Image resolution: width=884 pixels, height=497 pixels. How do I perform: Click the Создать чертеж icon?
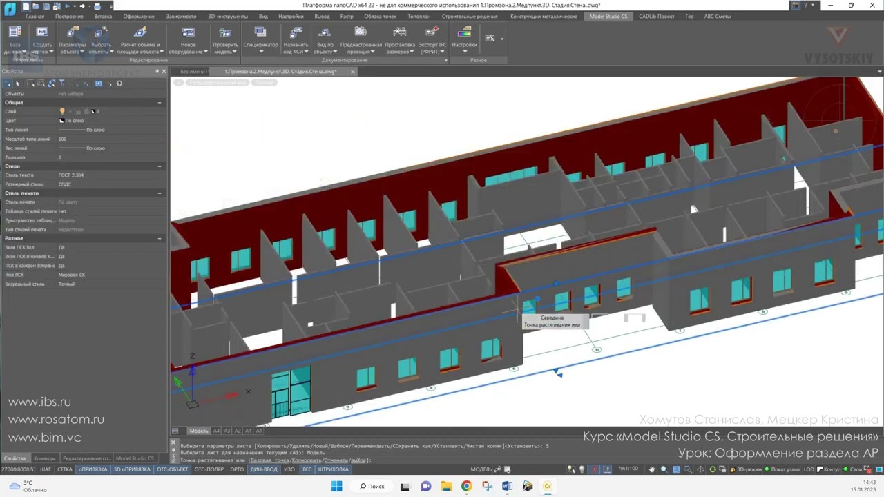(42, 40)
